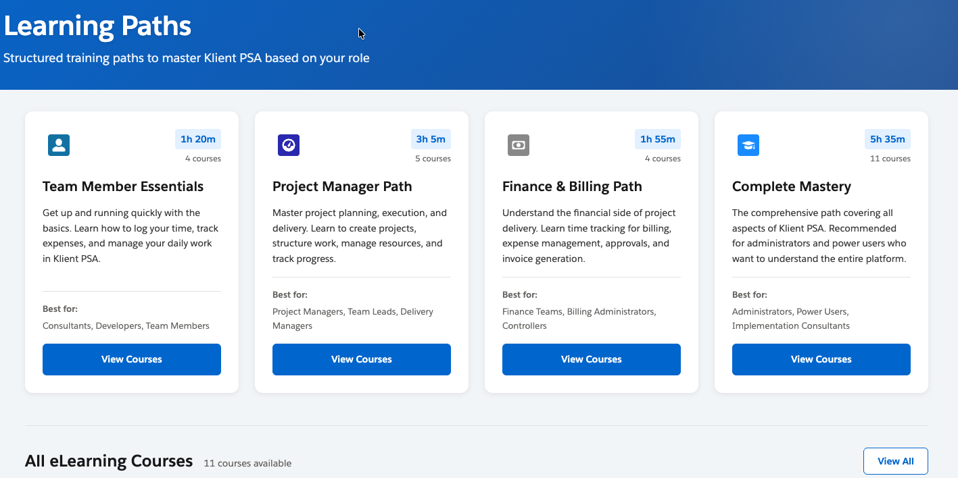Select the Complete Mastery title
958x478 pixels.
click(792, 186)
